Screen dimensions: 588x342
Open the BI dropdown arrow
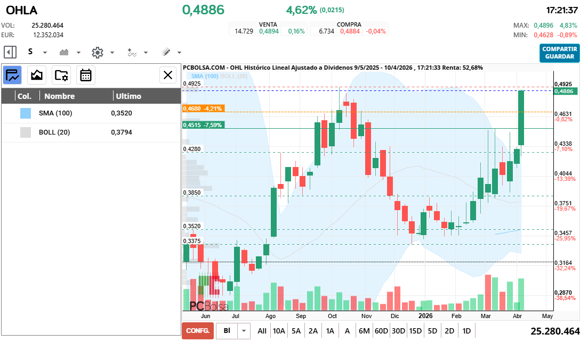point(244,331)
